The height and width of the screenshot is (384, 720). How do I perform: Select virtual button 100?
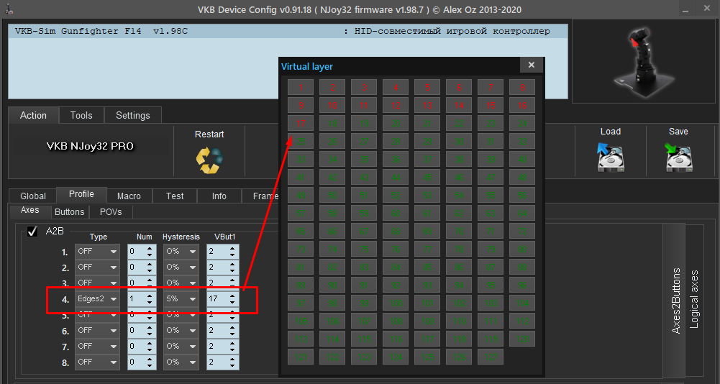396,303
